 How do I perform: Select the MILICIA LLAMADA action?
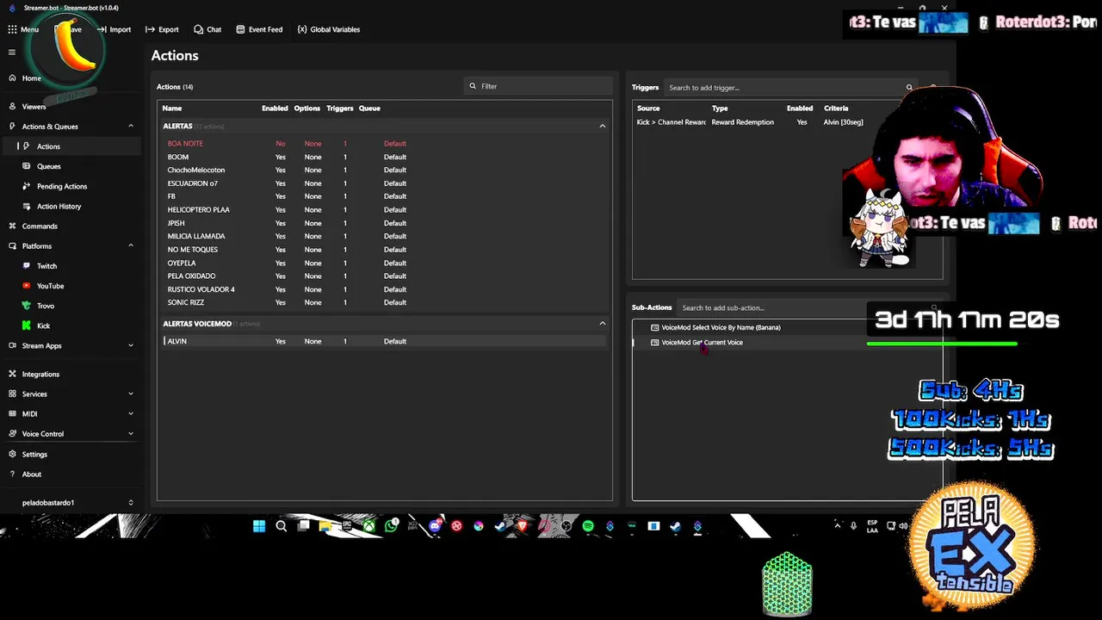tap(196, 236)
